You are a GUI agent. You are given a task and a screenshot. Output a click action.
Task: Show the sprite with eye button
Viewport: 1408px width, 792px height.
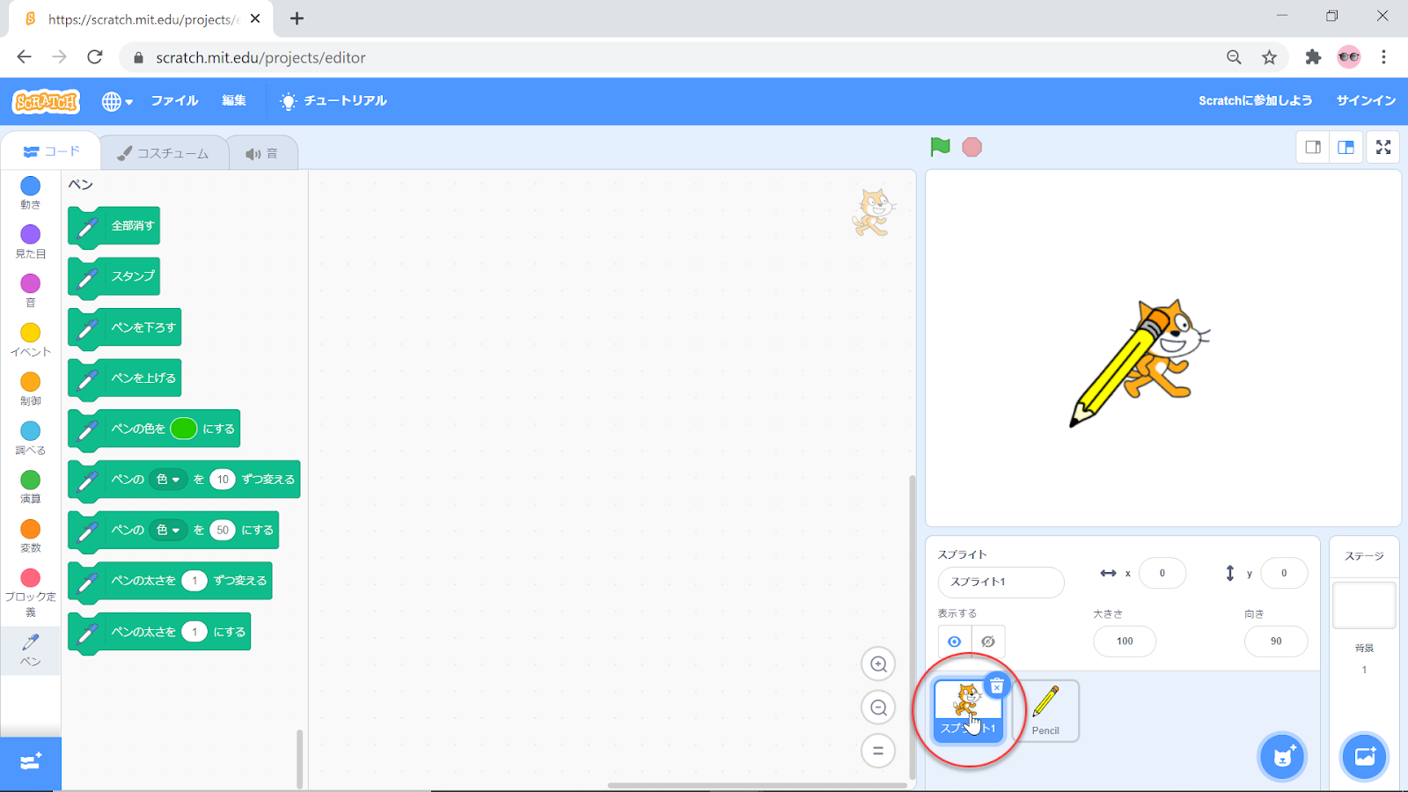click(x=955, y=642)
